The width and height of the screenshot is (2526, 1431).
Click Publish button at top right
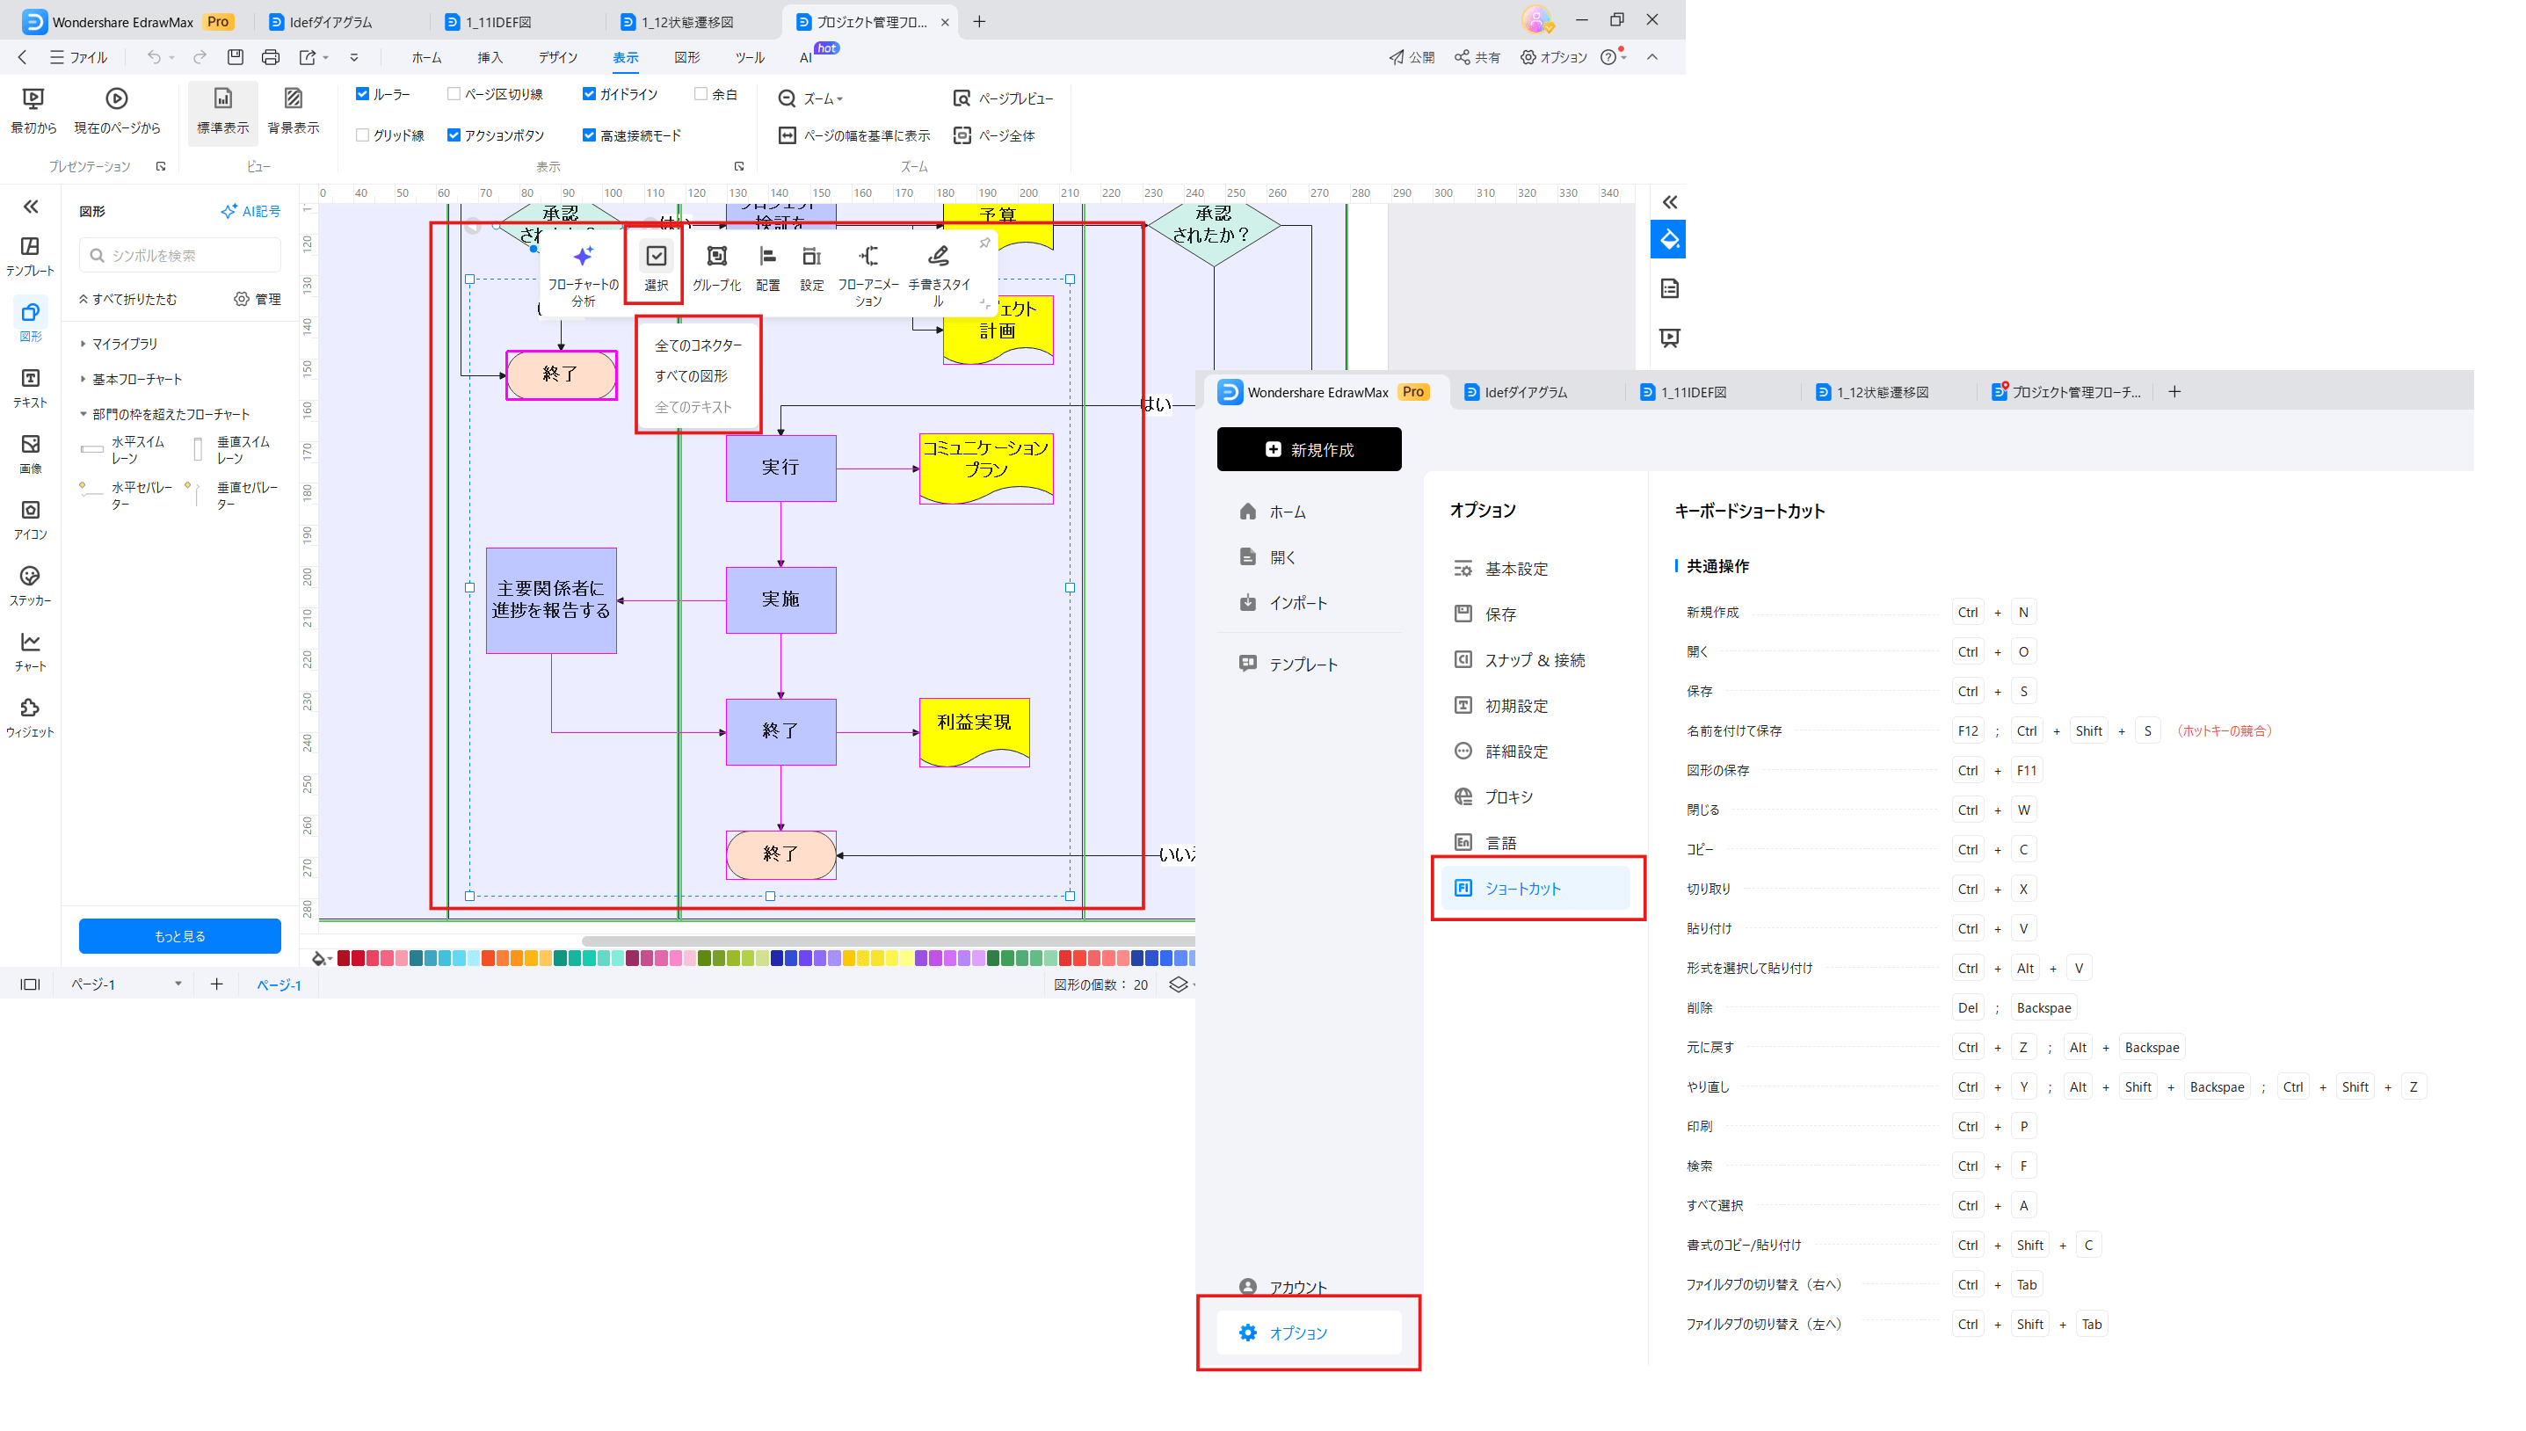point(1412,57)
